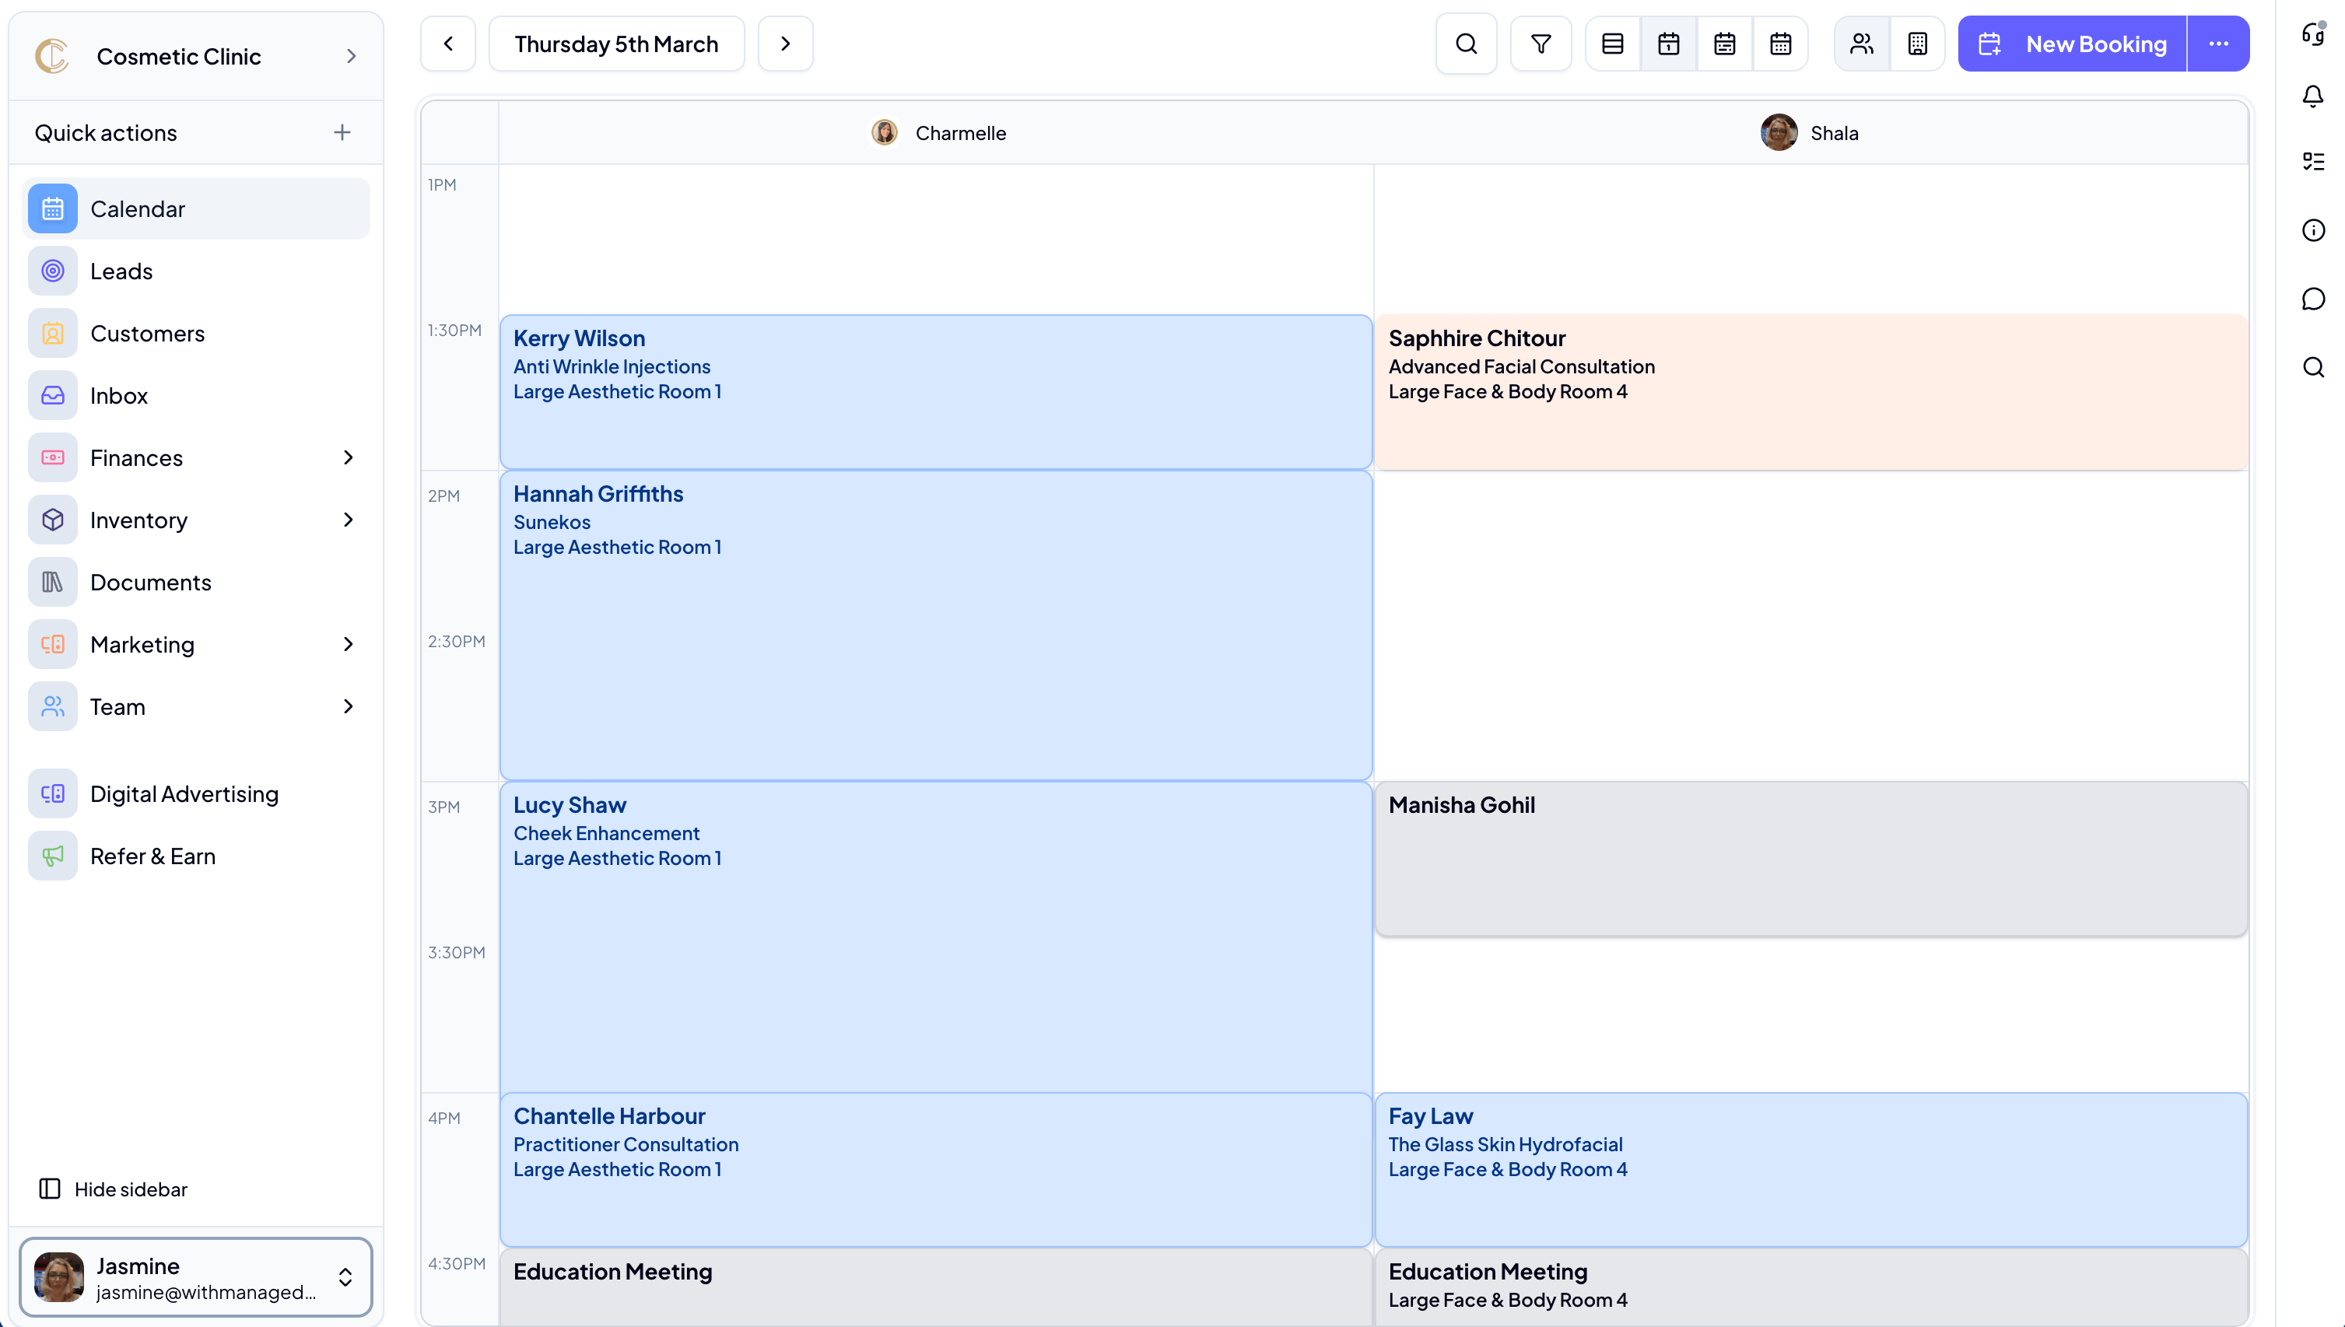Expand the Finances submenu chevron
Viewport: 2345px width, 1327px height.
point(348,457)
